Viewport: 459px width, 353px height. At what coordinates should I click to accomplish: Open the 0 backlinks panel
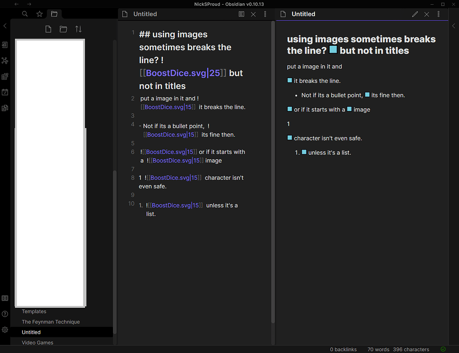coord(343,349)
